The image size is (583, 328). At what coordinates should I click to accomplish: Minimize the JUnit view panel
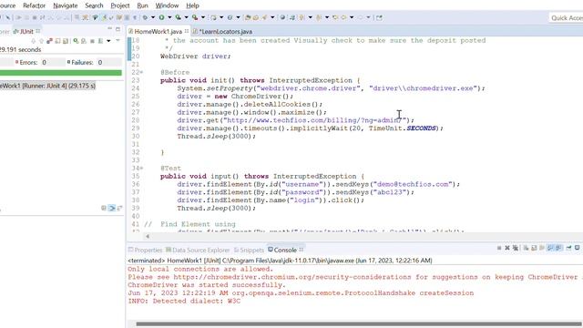(x=109, y=28)
